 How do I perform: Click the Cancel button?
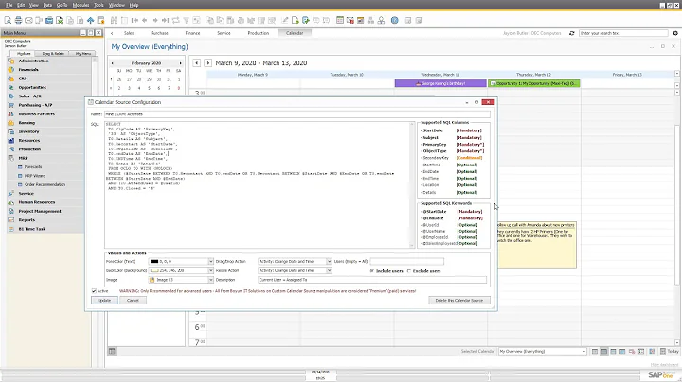coord(133,300)
